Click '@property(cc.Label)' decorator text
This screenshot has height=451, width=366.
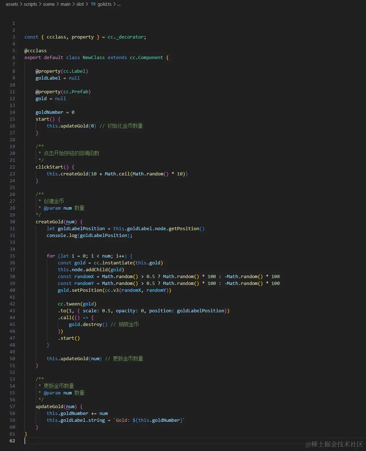click(62, 71)
